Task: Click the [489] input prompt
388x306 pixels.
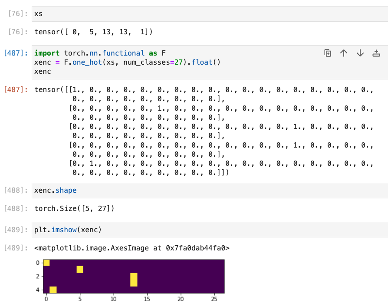Action: pyautogui.click(x=16, y=230)
